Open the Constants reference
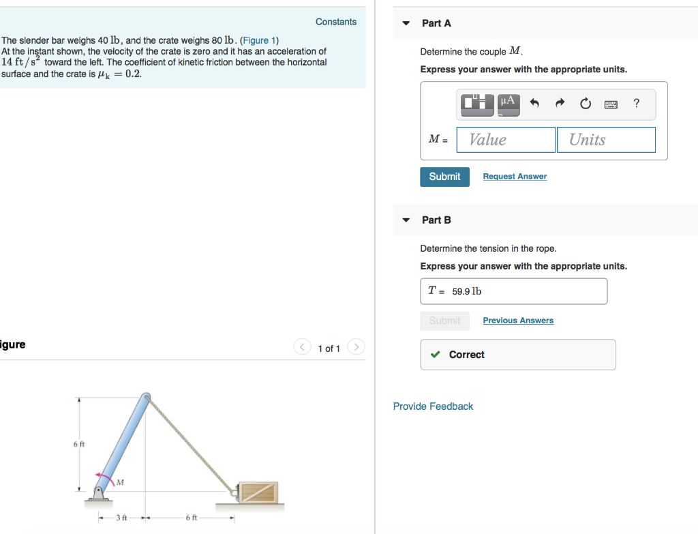698x534 pixels. tap(335, 21)
